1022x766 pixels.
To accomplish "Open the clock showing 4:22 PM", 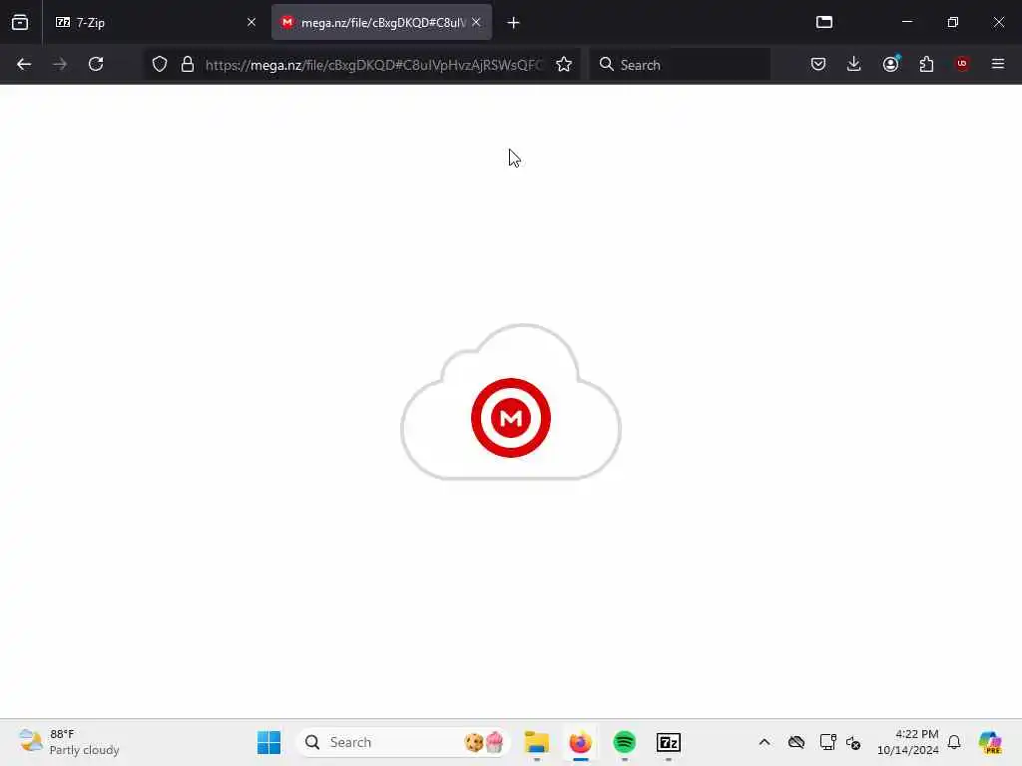I will click(x=908, y=742).
